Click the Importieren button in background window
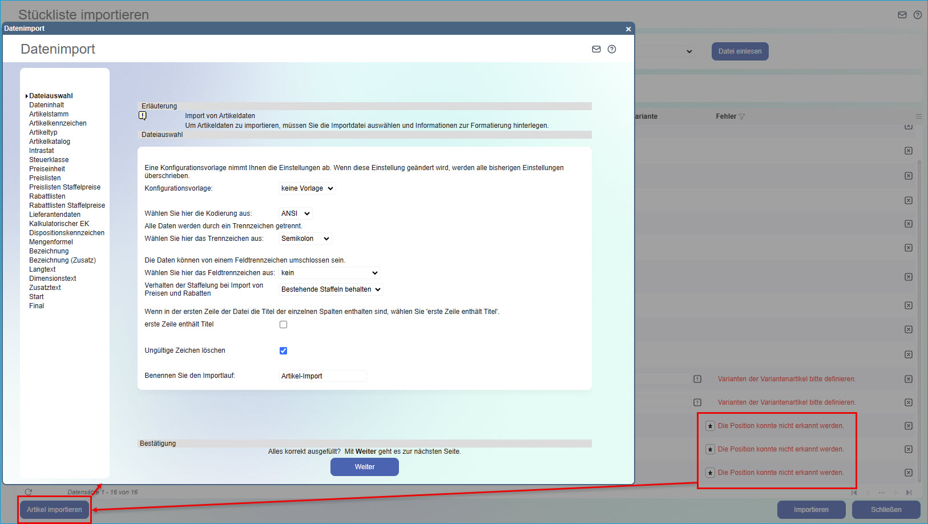The image size is (928, 524). (x=812, y=510)
